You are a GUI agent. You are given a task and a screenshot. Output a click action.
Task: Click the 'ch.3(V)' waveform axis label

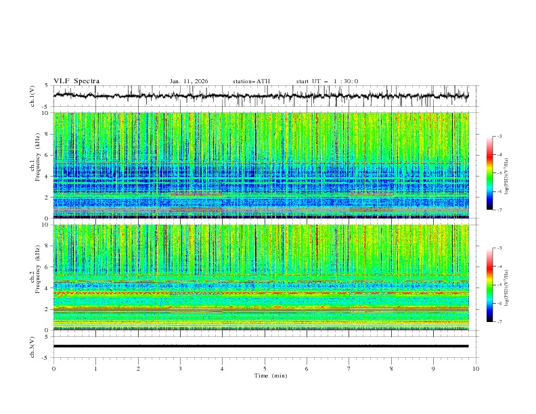point(32,347)
